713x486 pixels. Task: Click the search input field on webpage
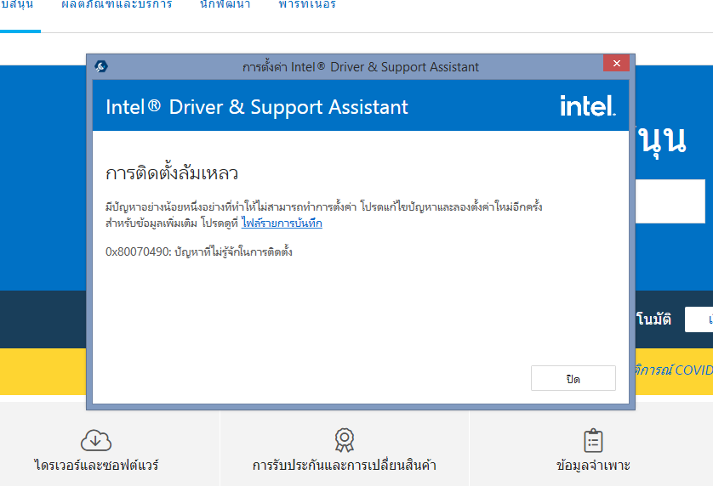click(670, 201)
